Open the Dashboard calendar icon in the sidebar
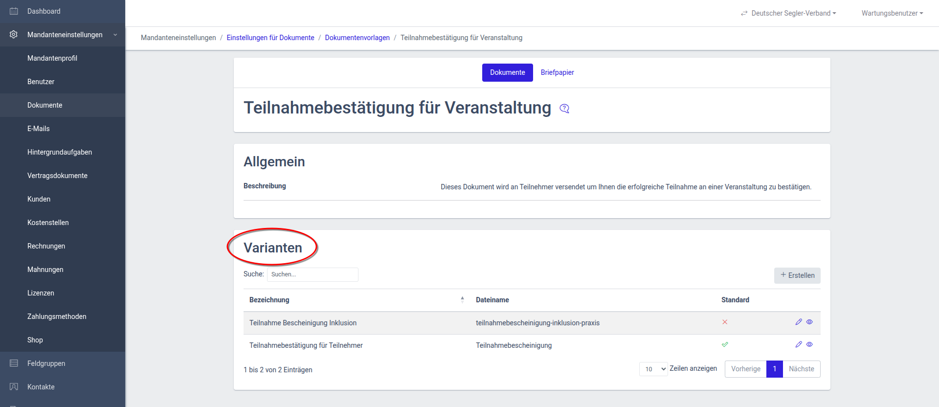 click(x=14, y=11)
